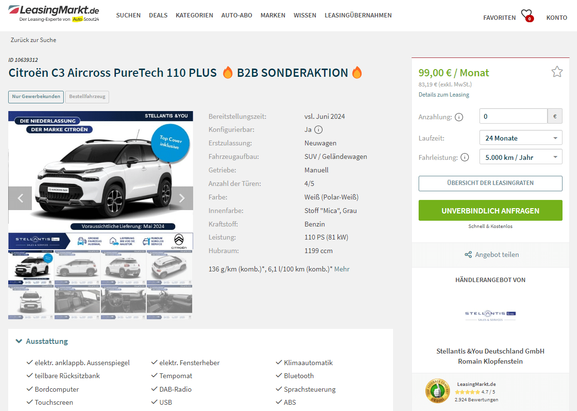Click the LeasingMarkt.de logo
This screenshot has height=411, width=577.
pyautogui.click(x=54, y=14)
